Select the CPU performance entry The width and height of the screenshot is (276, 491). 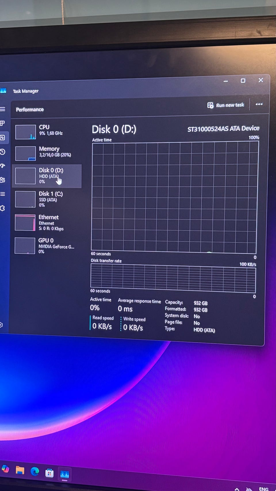47,132
